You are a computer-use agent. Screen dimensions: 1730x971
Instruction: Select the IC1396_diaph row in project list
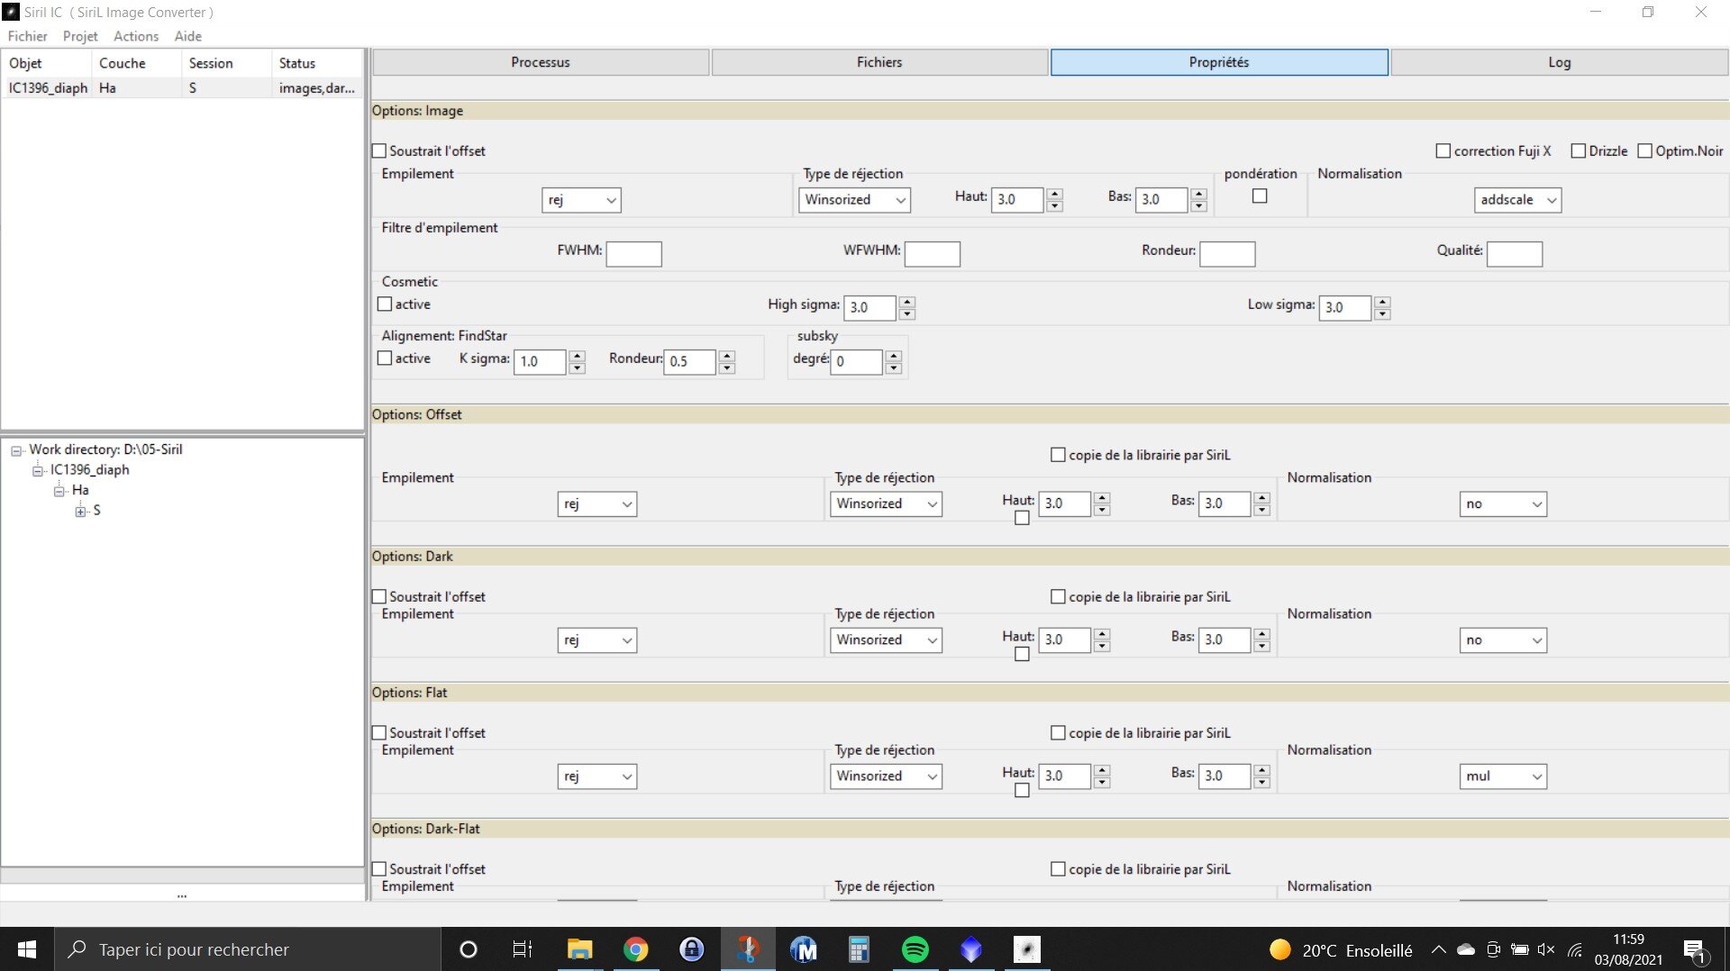[x=182, y=88]
